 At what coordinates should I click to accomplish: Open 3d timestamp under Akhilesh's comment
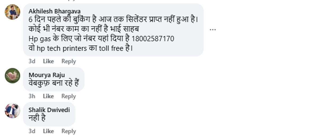[32, 61]
